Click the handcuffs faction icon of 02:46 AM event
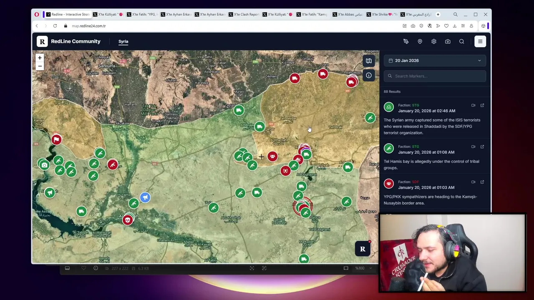The image size is (534, 300). pyautogui.click(x=389, y=107)
